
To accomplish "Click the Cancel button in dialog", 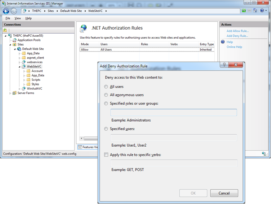I will click(x=224, y=193).
